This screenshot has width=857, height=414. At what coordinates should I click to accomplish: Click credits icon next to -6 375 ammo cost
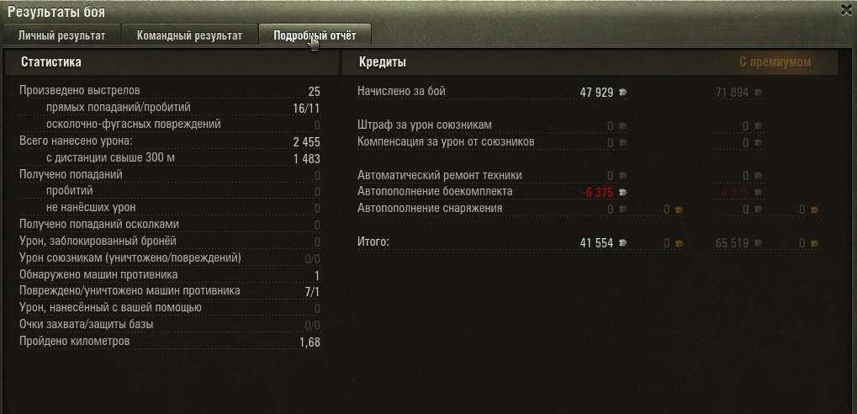click(x=622, y=193)
